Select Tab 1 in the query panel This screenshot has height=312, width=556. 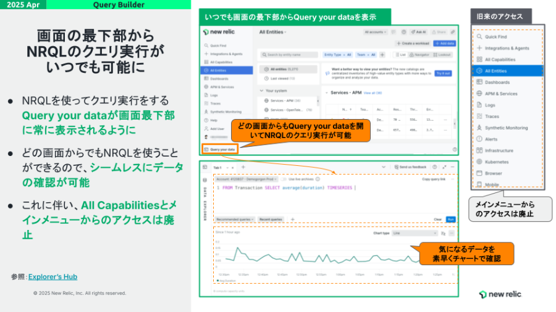pos(217,167)
